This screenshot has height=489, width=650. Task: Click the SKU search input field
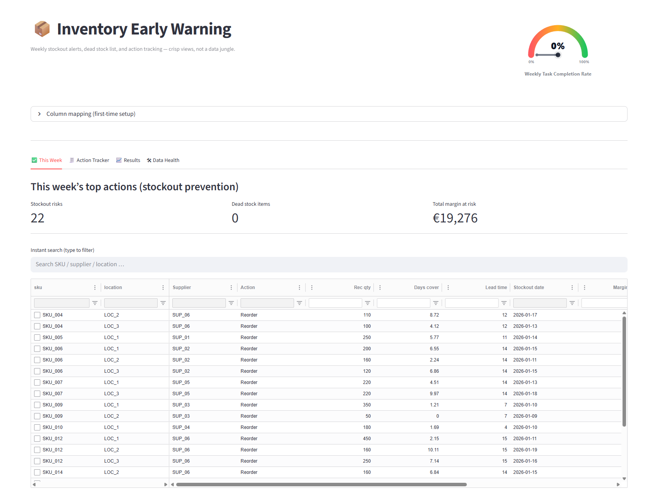(x=155, y=264)
